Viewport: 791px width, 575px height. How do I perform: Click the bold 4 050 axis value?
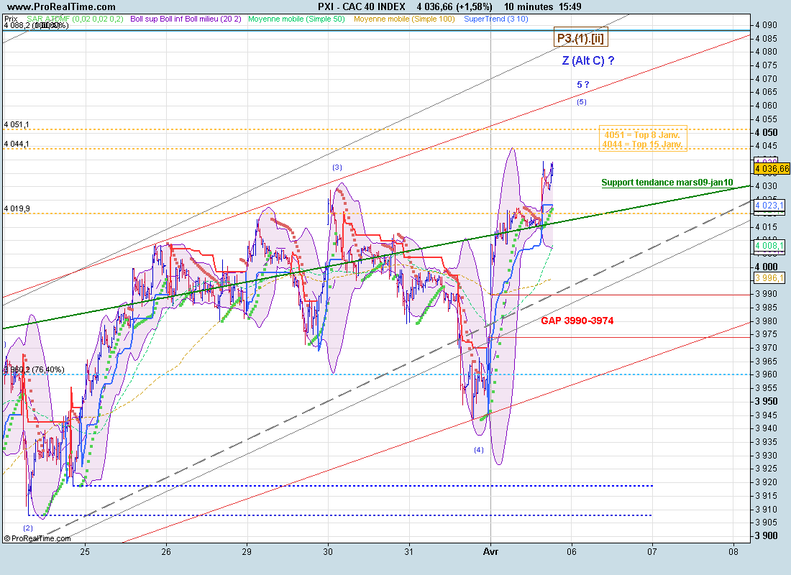(x=767, y=132)
